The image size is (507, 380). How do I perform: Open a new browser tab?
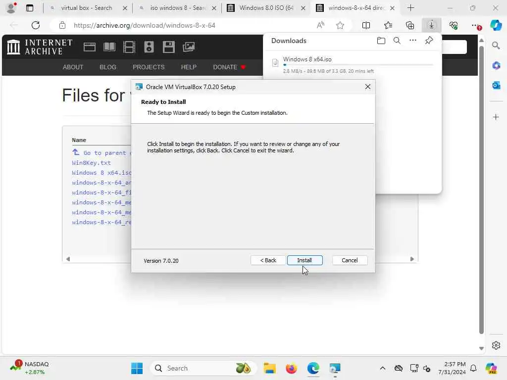point(410,8)
